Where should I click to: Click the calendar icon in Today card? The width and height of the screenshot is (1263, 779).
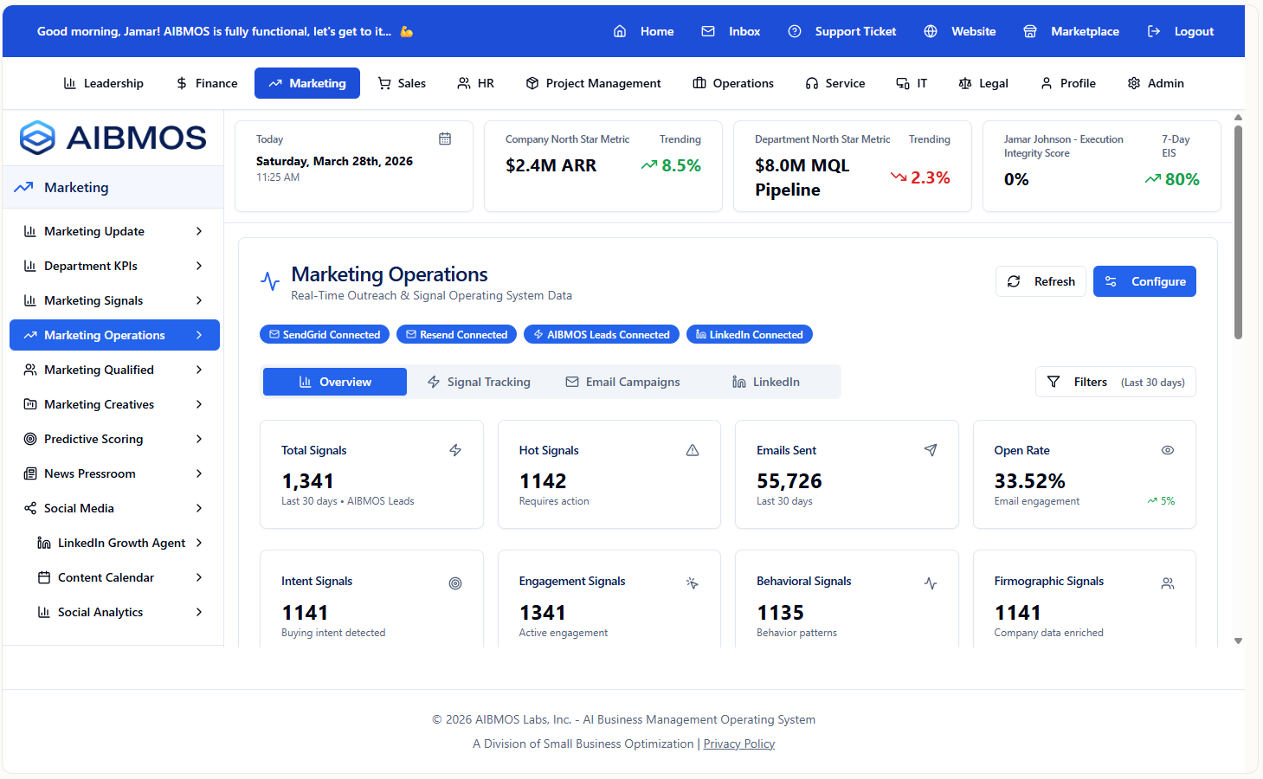(445, 138)
